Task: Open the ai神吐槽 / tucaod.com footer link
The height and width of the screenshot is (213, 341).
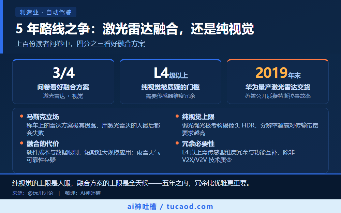Action: coord(170,207)
